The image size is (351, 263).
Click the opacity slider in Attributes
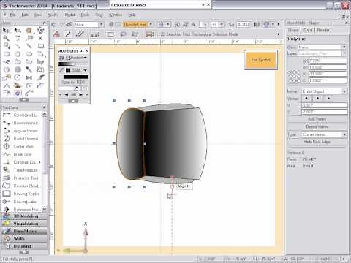(69, 88)
